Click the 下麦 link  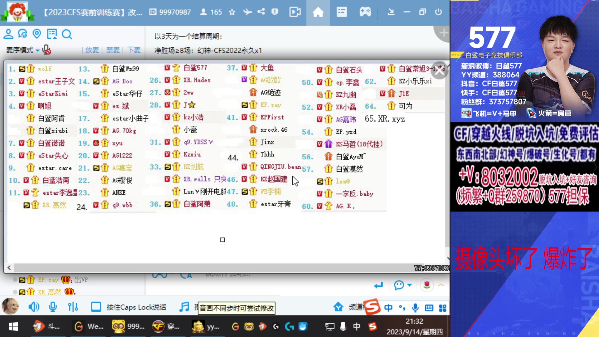(134, 50)
